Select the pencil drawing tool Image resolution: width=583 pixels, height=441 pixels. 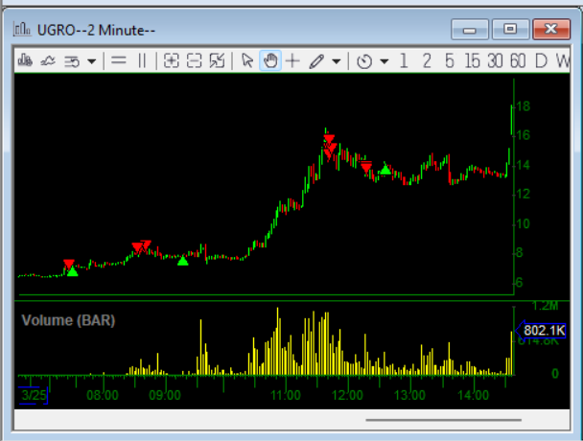pyautogui.click(x=316, y=61)
